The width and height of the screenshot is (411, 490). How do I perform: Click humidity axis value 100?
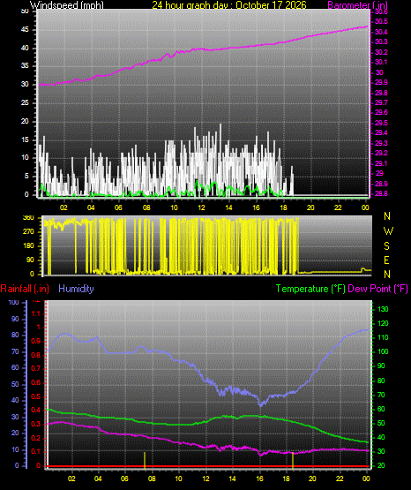click(x=14, y=302)
